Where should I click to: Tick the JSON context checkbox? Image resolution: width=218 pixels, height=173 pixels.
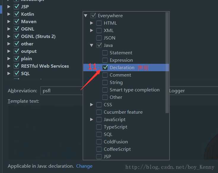(99, 38)
